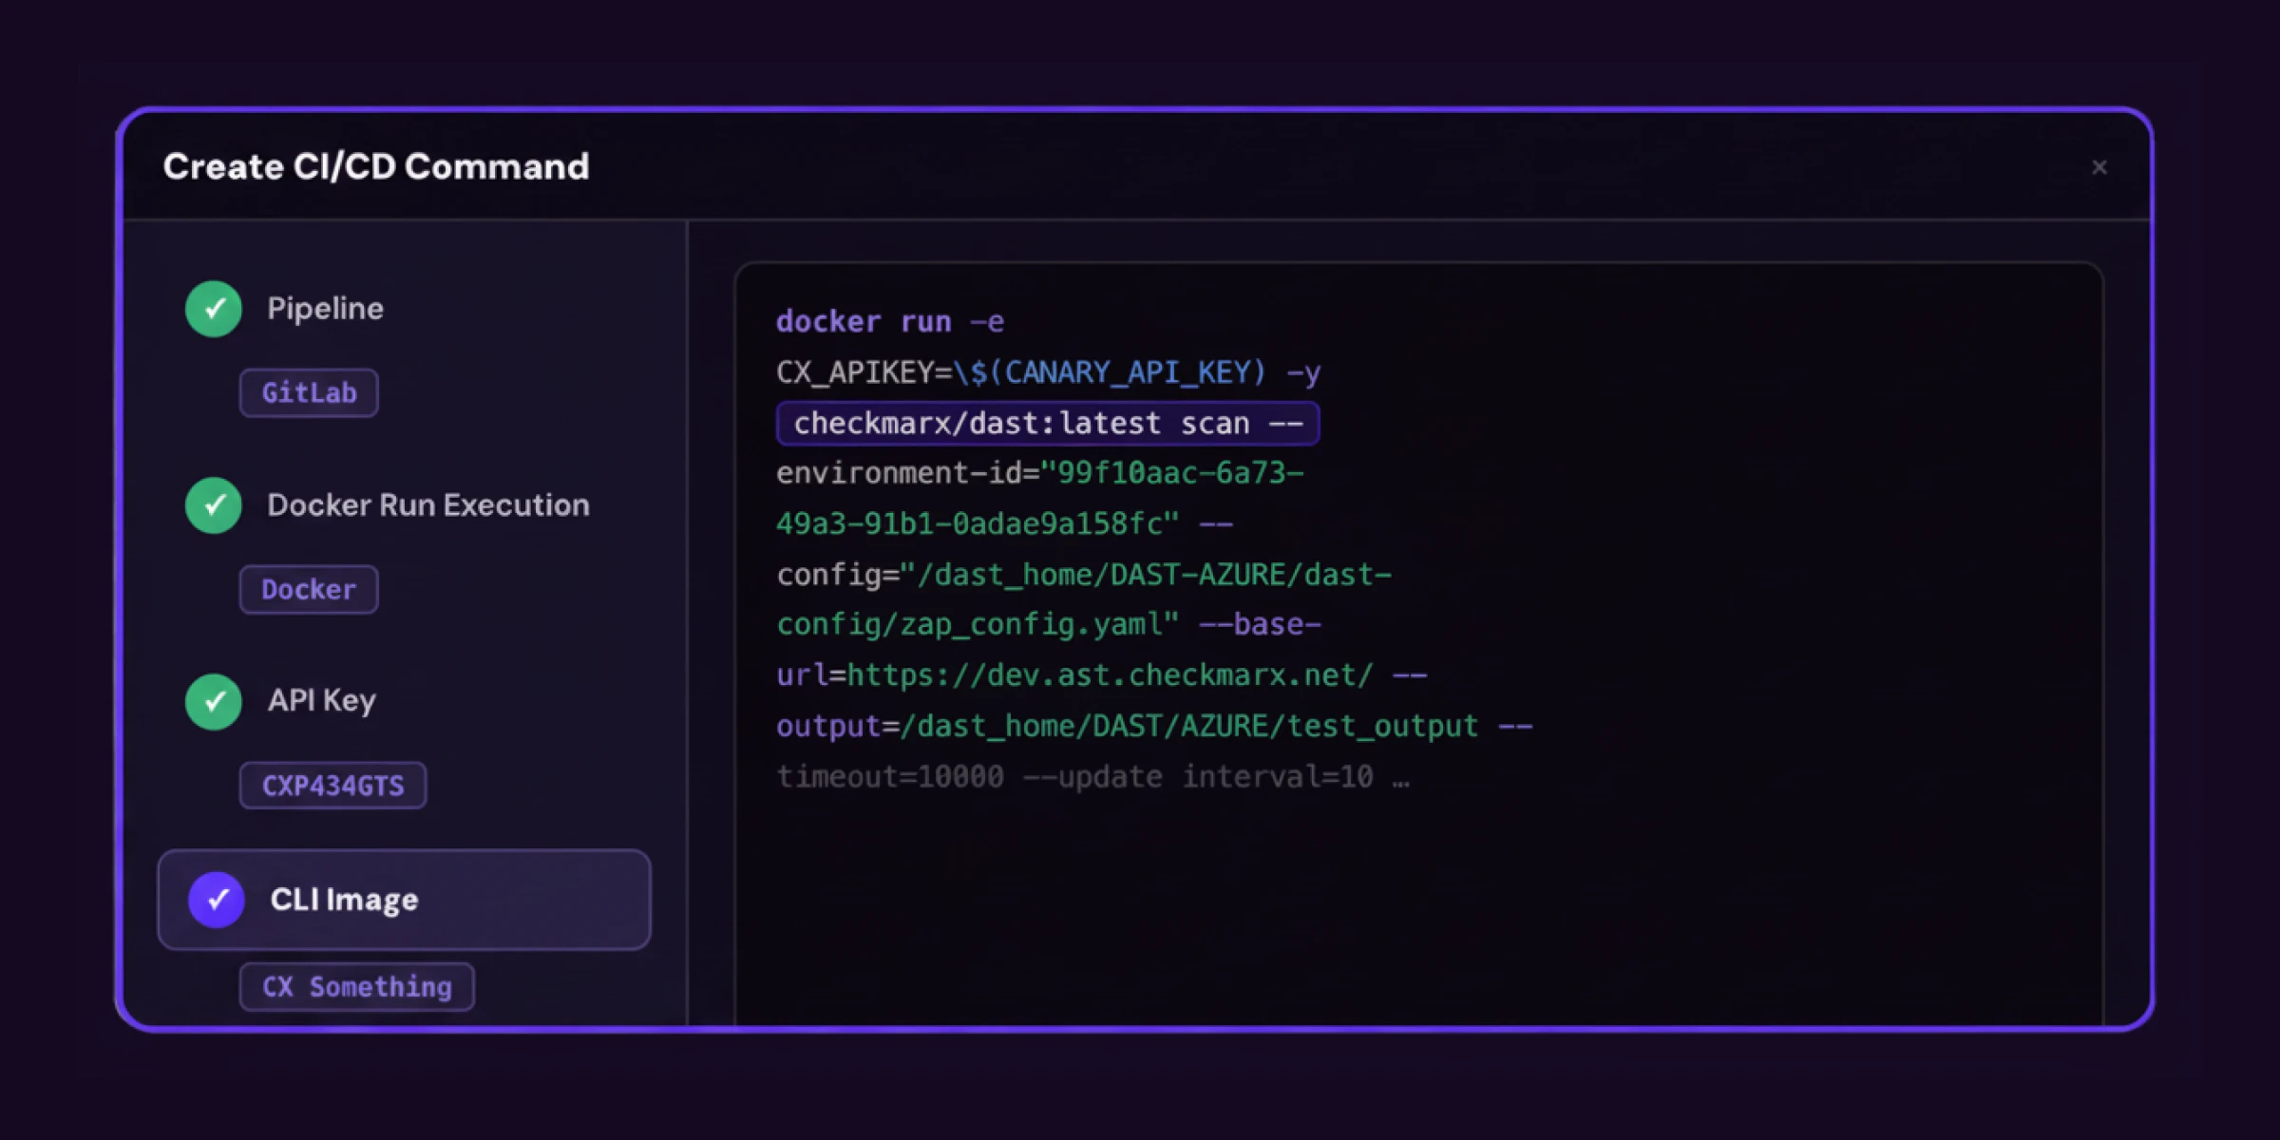Click the green checkmark beside Docker Run Execution
Screen dimensions: 2280x1140
point(214,504)
